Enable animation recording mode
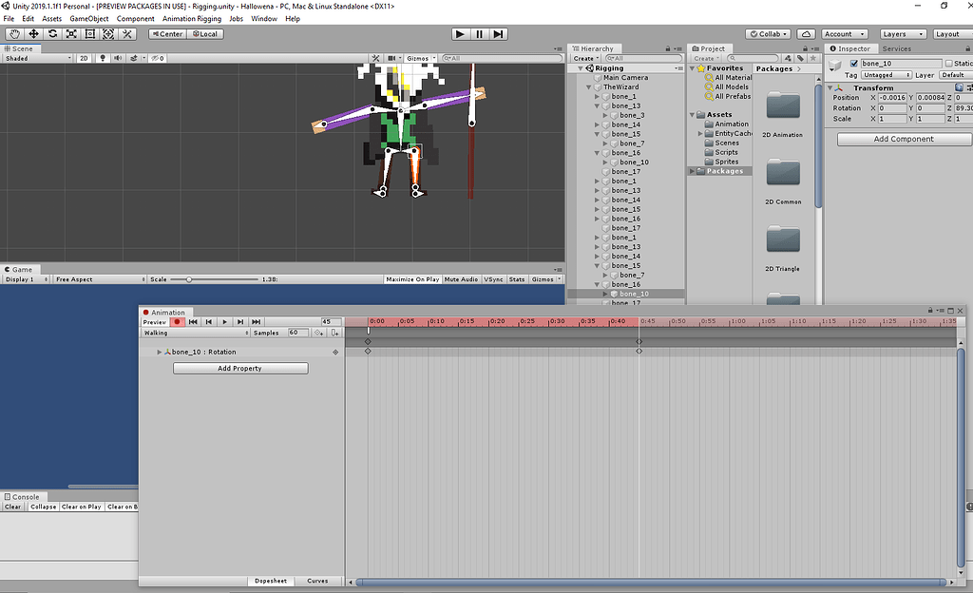973x593 pixels. pos(177,322)
